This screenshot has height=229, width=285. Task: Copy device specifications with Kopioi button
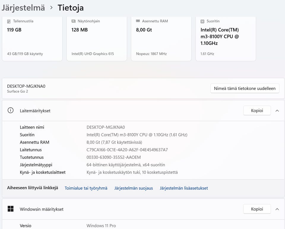[x=257, y=110]
